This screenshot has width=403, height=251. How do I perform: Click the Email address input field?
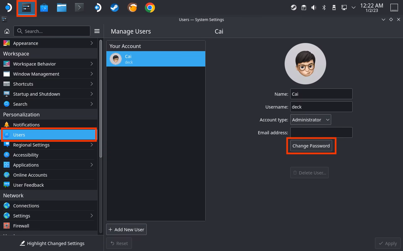321,132
